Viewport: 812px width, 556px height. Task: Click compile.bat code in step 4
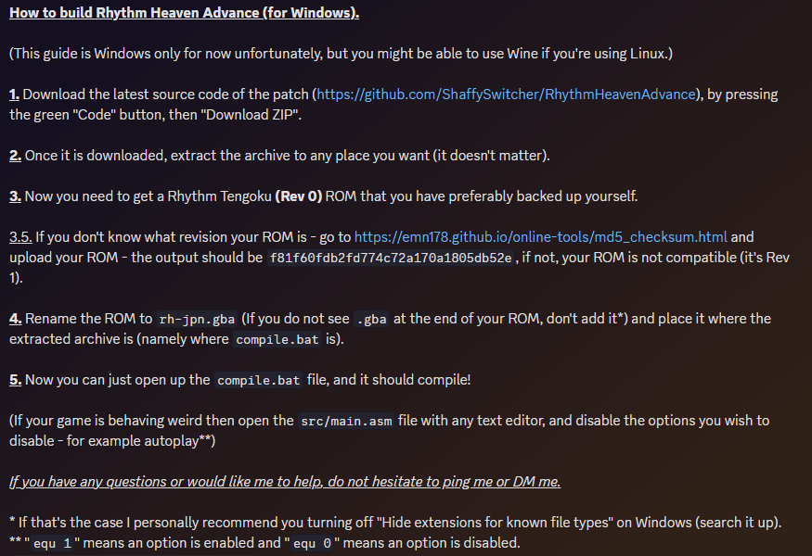point(277,340)
